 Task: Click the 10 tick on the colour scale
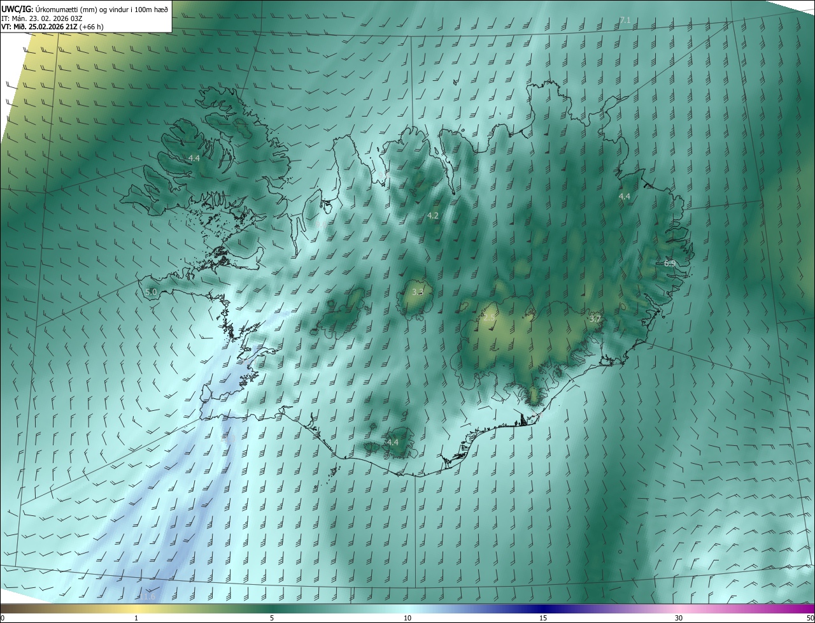point(407,618)
